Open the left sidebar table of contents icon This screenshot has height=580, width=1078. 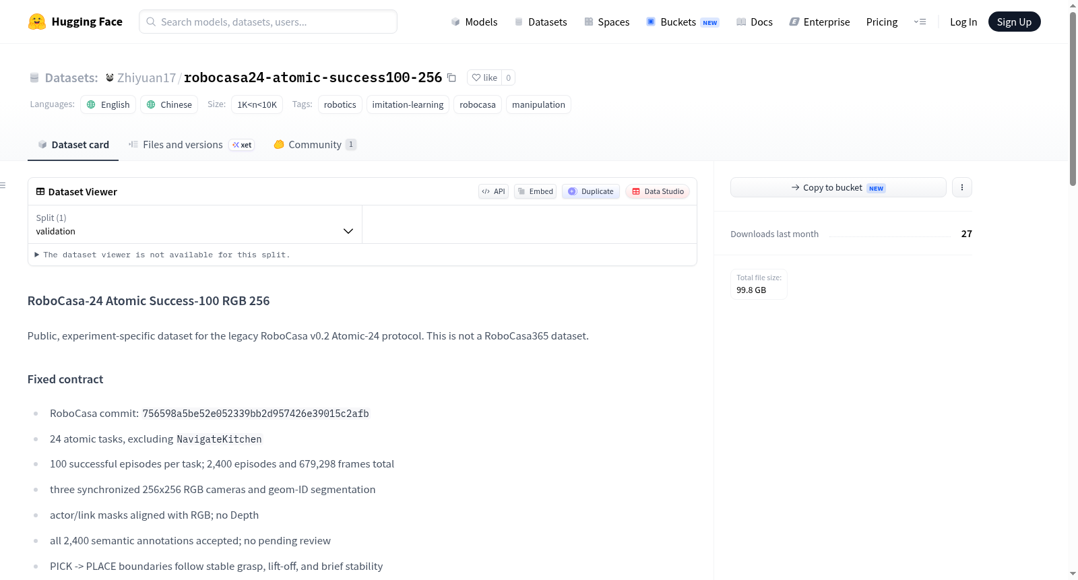[x=3, y=185]
